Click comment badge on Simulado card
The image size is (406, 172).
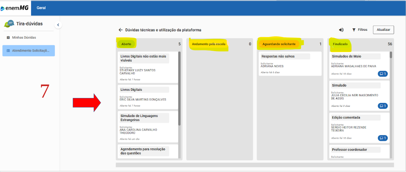[x=383, y=106]
